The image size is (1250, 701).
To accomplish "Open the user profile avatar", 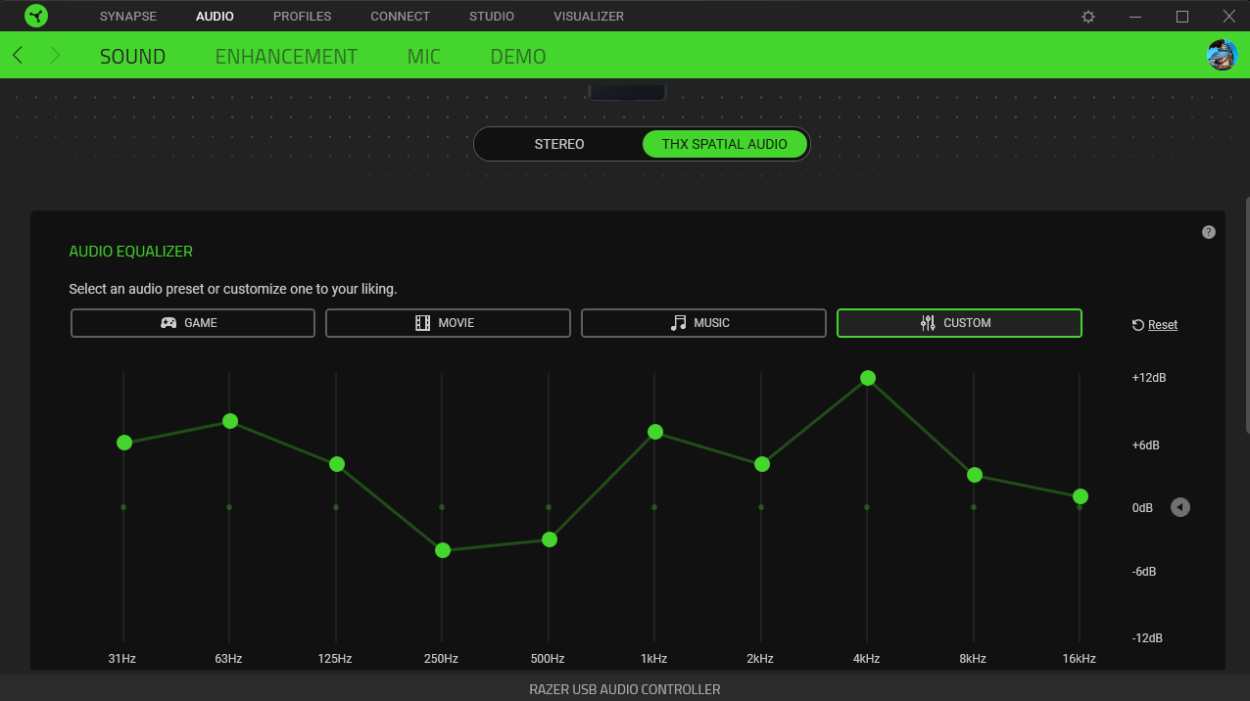I will 1222,55.
